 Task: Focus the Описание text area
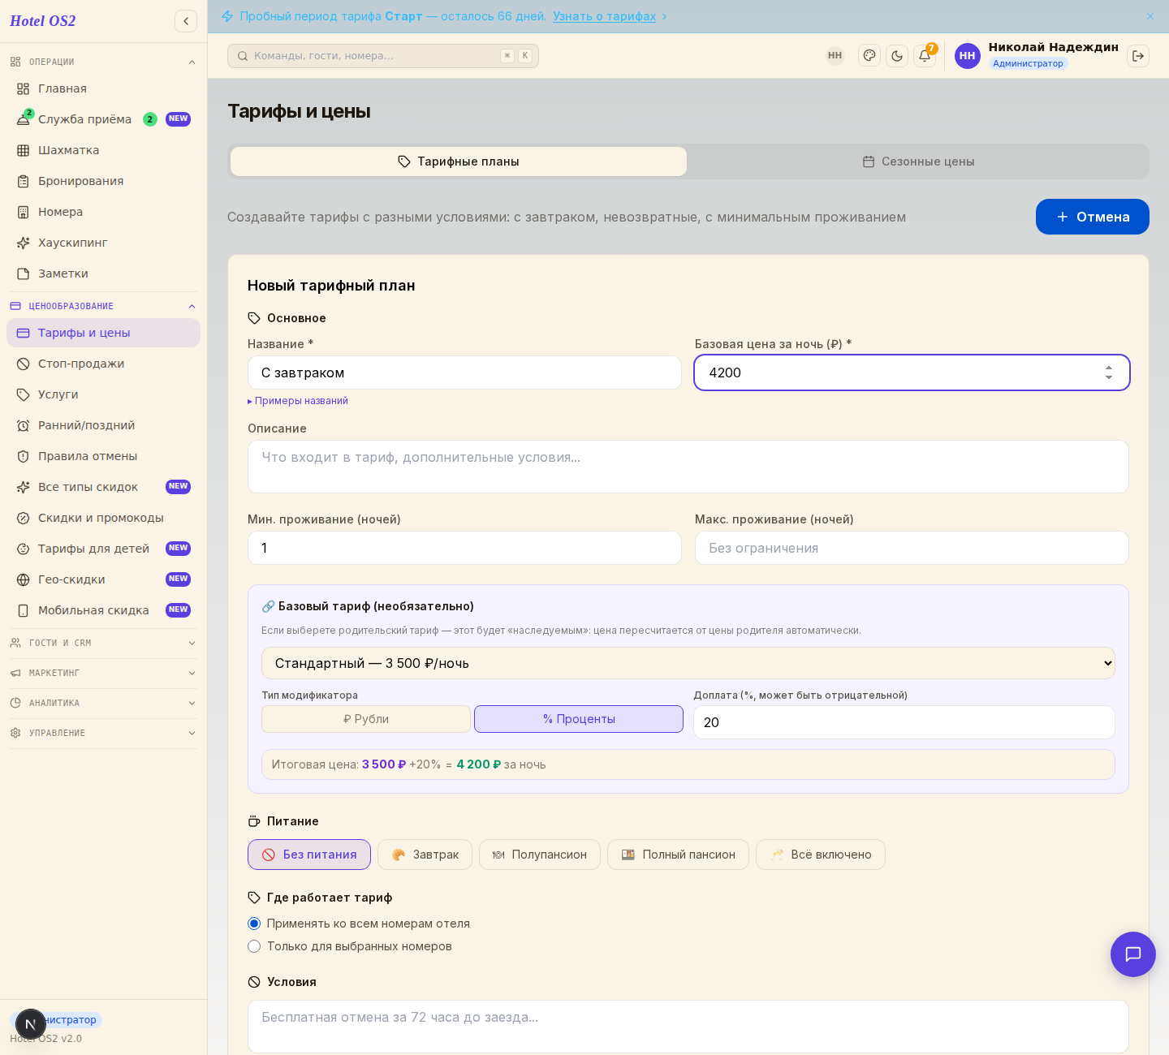pos(688,467)
